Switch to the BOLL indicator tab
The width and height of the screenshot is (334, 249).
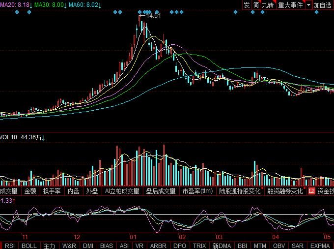coord(29,246)
